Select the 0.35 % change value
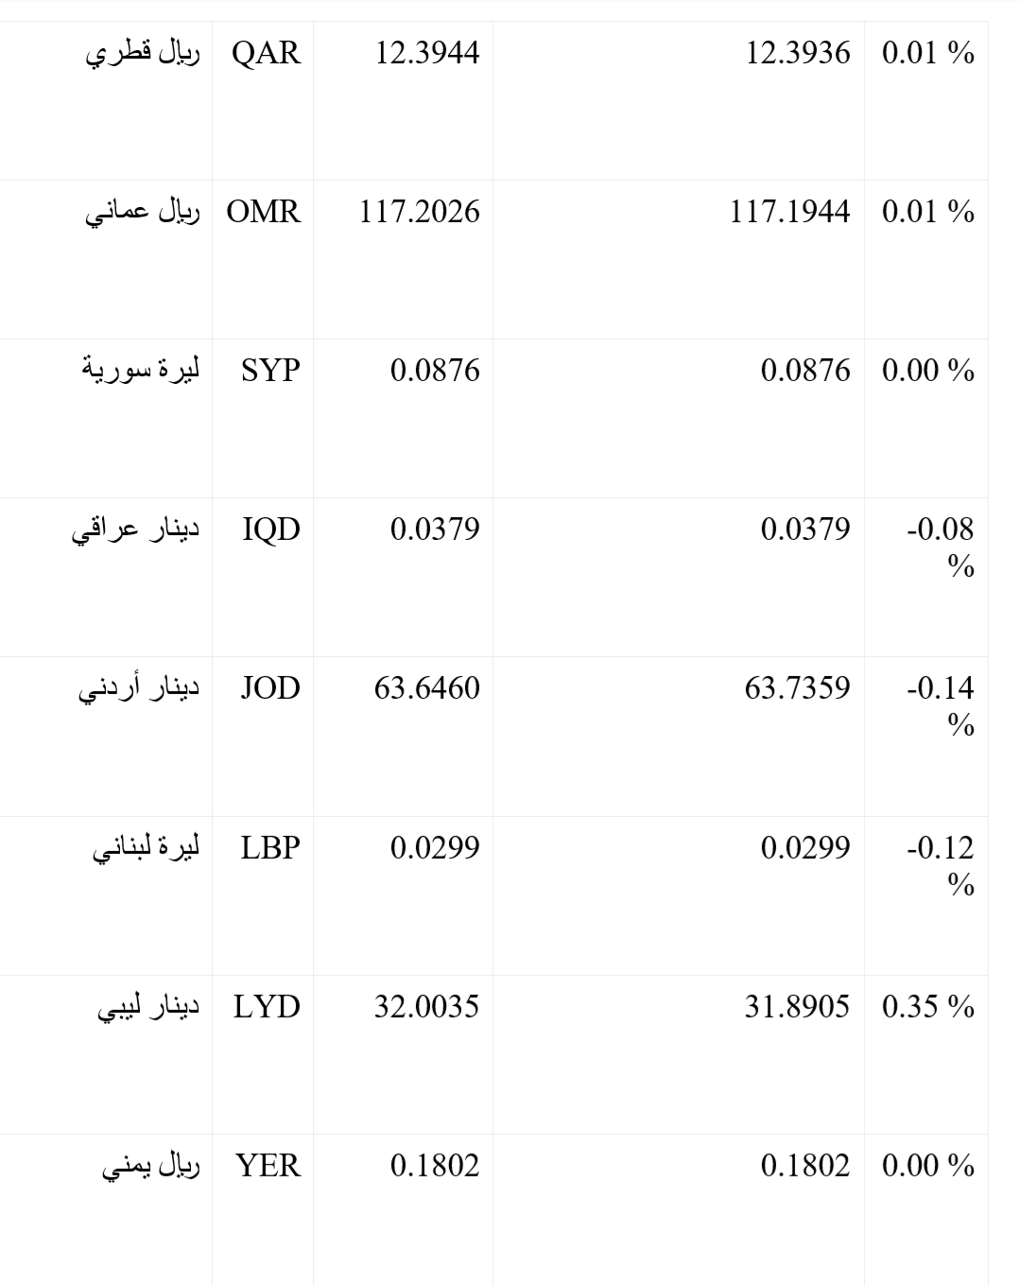The width and height of the screenshot is (1021, 1286). pyautogui.click(x=928, y=1007)
